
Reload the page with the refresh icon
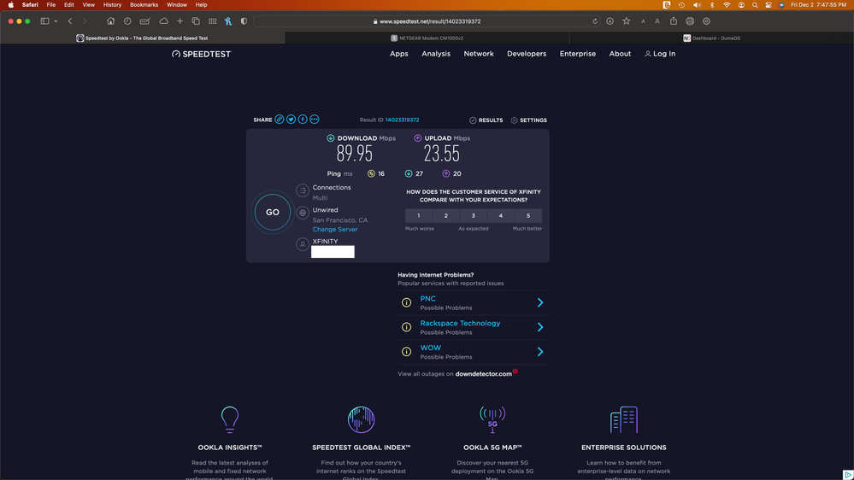595,21
